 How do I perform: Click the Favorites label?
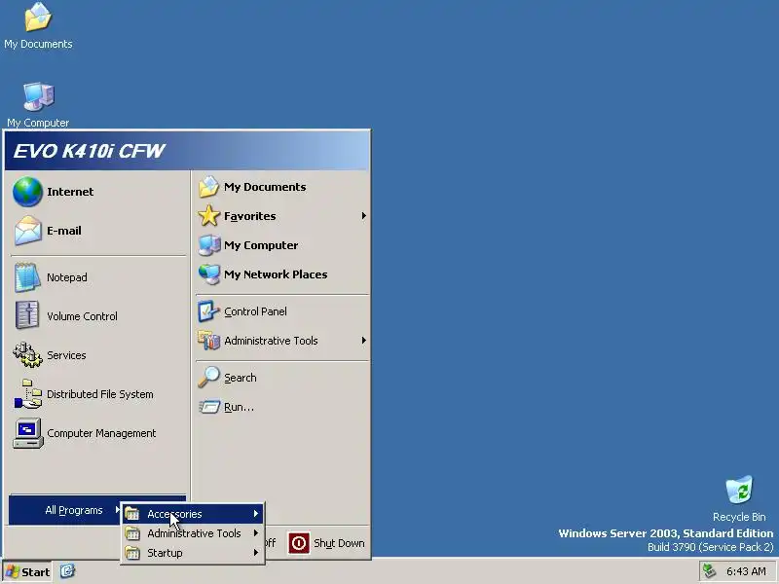[x=250, y=216]
